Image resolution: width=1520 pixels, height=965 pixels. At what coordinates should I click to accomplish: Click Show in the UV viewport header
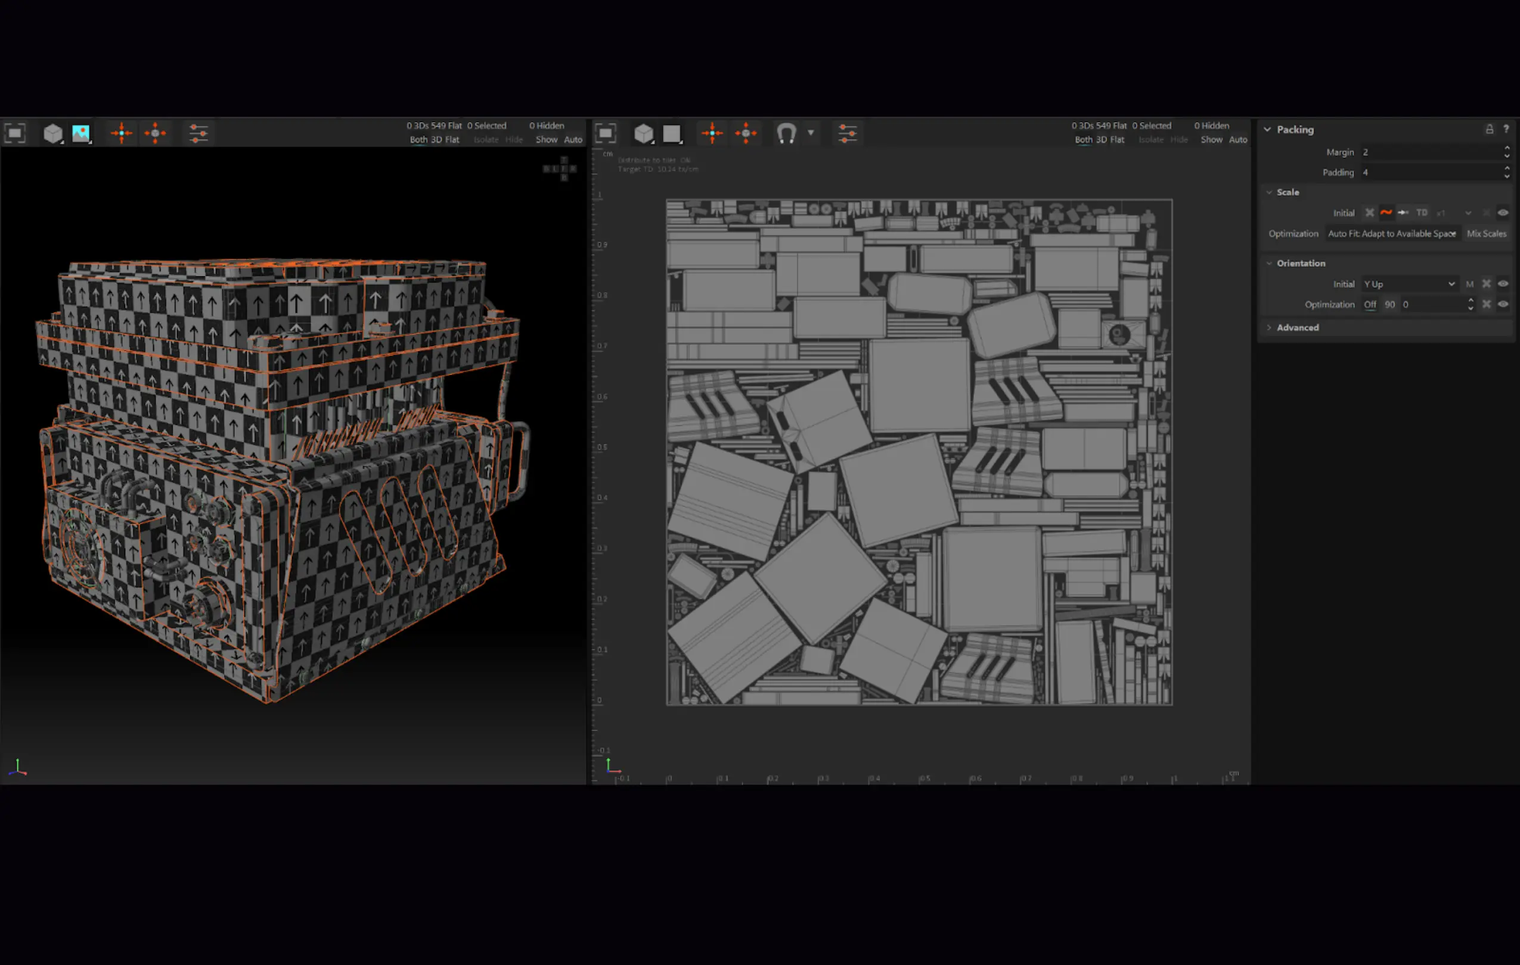coord(1211,140)
